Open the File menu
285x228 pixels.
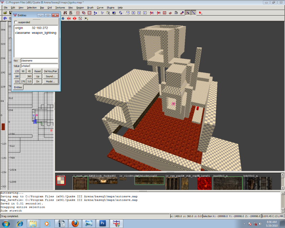pyautogui.click(x=6, y=7)
